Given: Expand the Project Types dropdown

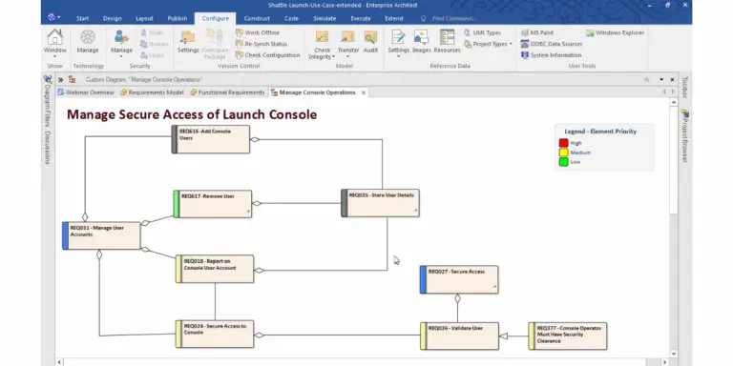Looking at the screenshot, I should click(x=488, y=44).
